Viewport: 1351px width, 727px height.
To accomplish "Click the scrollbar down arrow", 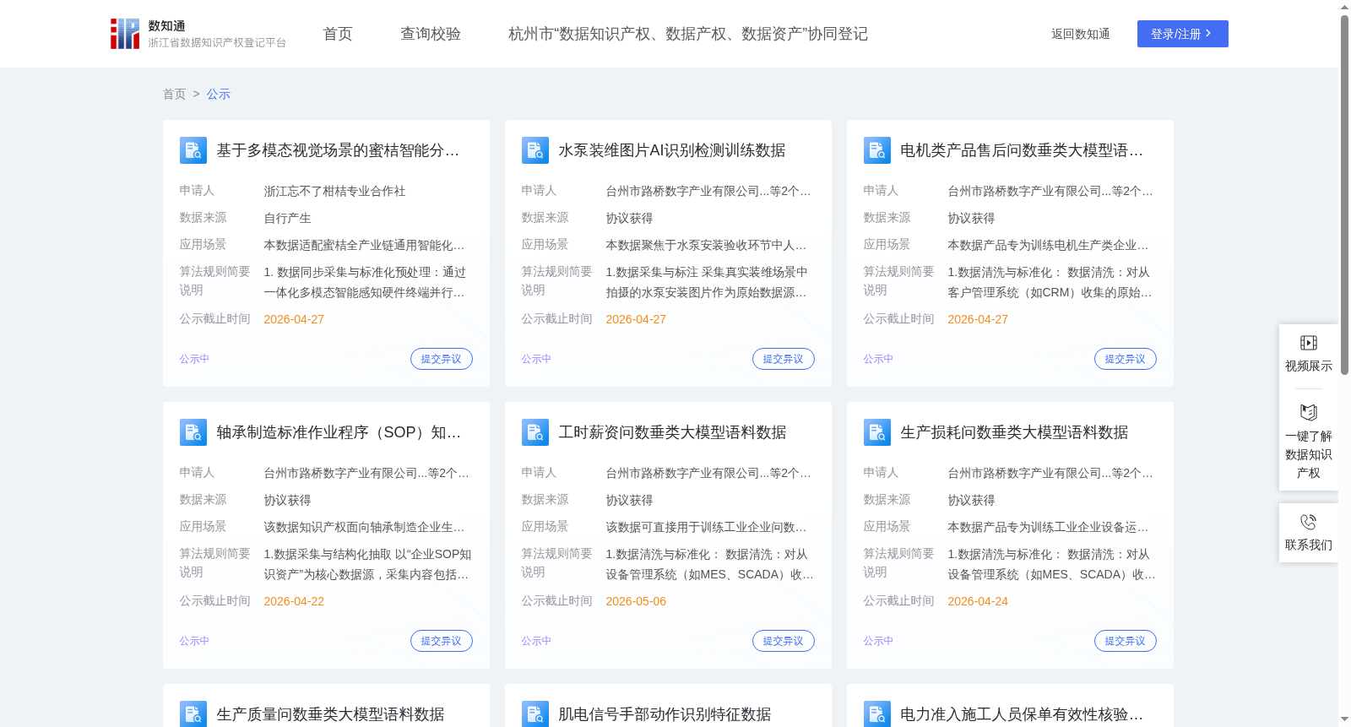I will (x=1344, y=719).
